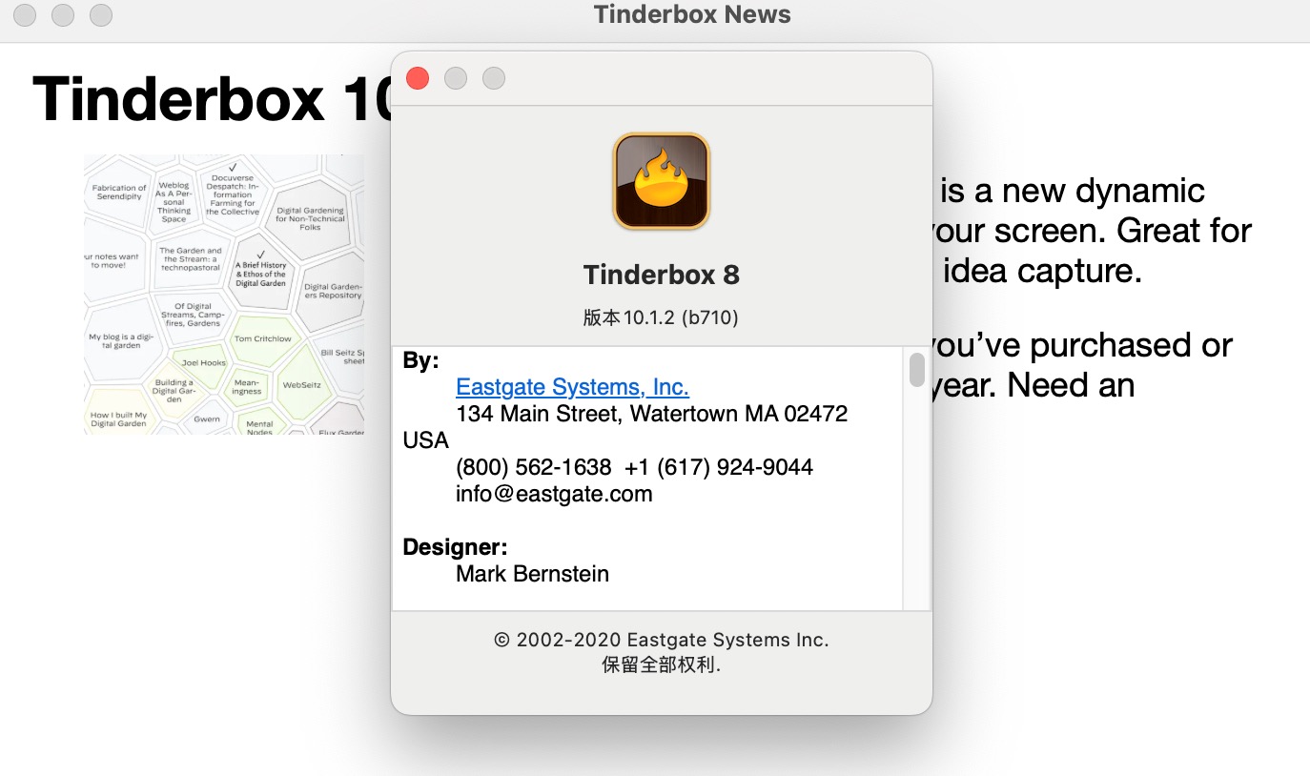
Task: Select the address line 134 Main Street
Action: coord(652,414)
